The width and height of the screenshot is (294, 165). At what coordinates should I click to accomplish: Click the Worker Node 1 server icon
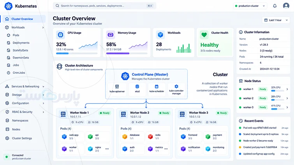pyautogui.click(x=63, y=114)
